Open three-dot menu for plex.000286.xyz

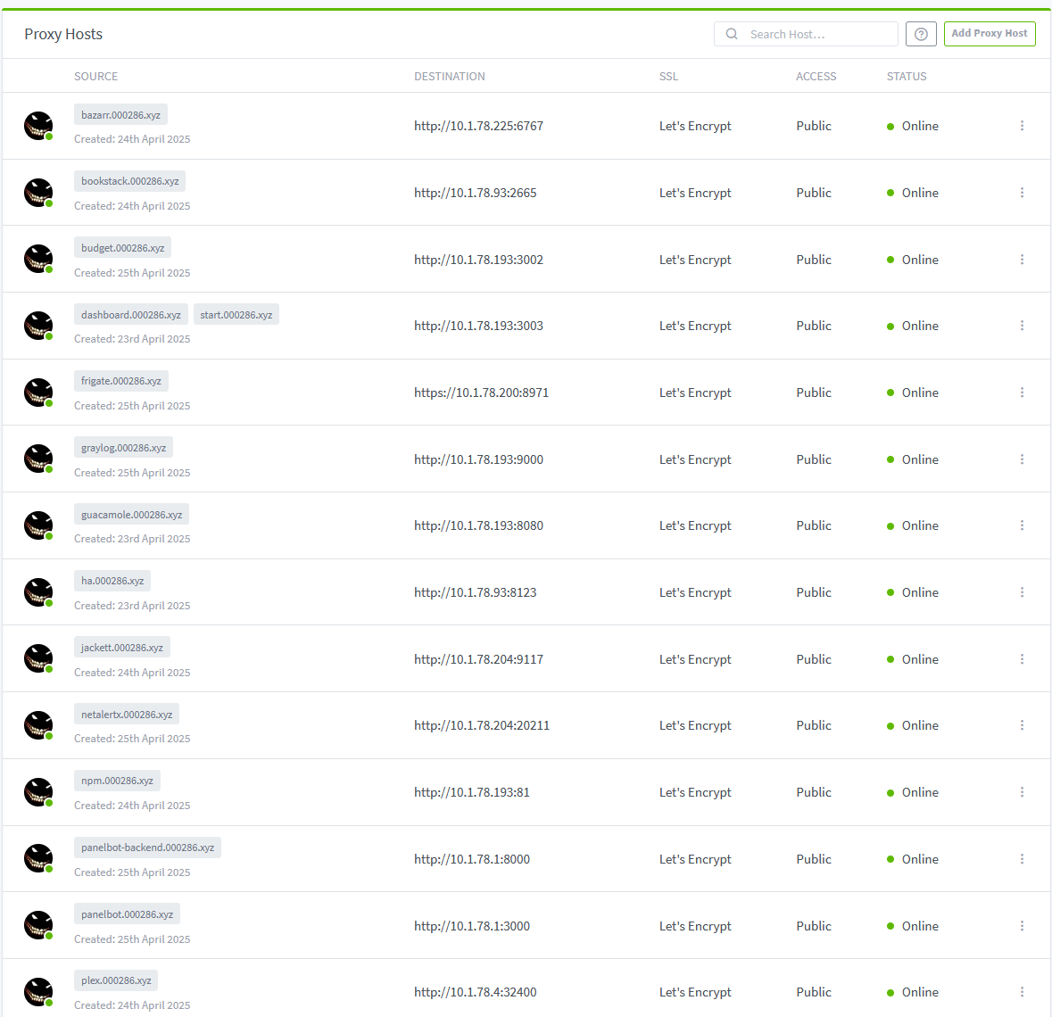[1022, 992]
